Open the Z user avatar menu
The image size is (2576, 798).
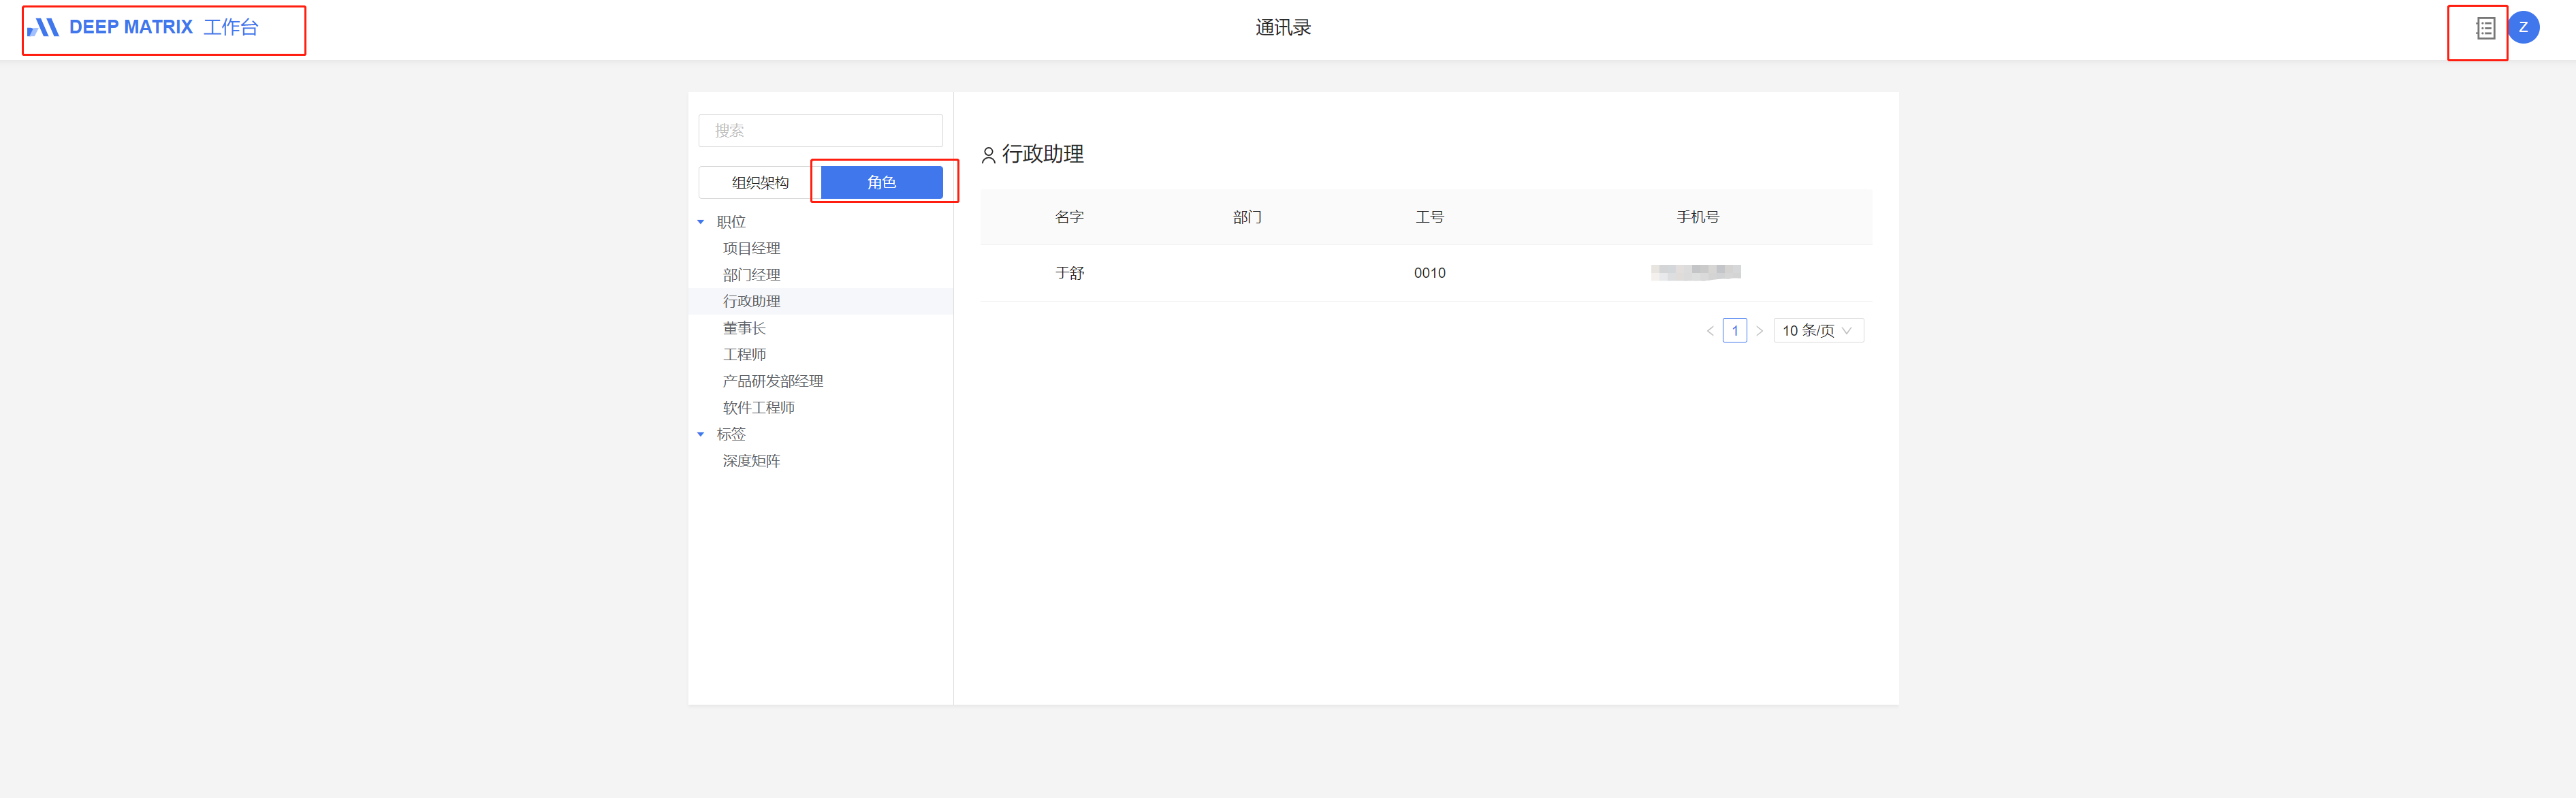(2523, 28)
